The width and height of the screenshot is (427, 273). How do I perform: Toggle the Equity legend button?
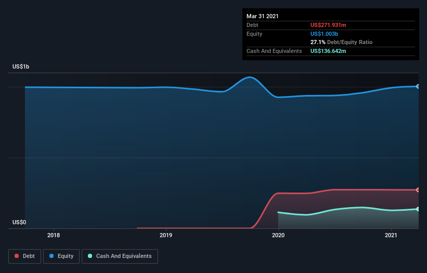pos(61,256)
